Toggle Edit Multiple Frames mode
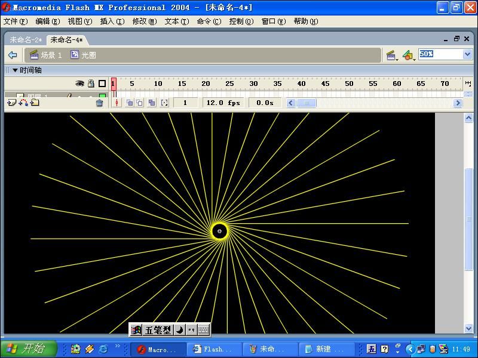This screenshot has height=358, width=478. point(152,103)
